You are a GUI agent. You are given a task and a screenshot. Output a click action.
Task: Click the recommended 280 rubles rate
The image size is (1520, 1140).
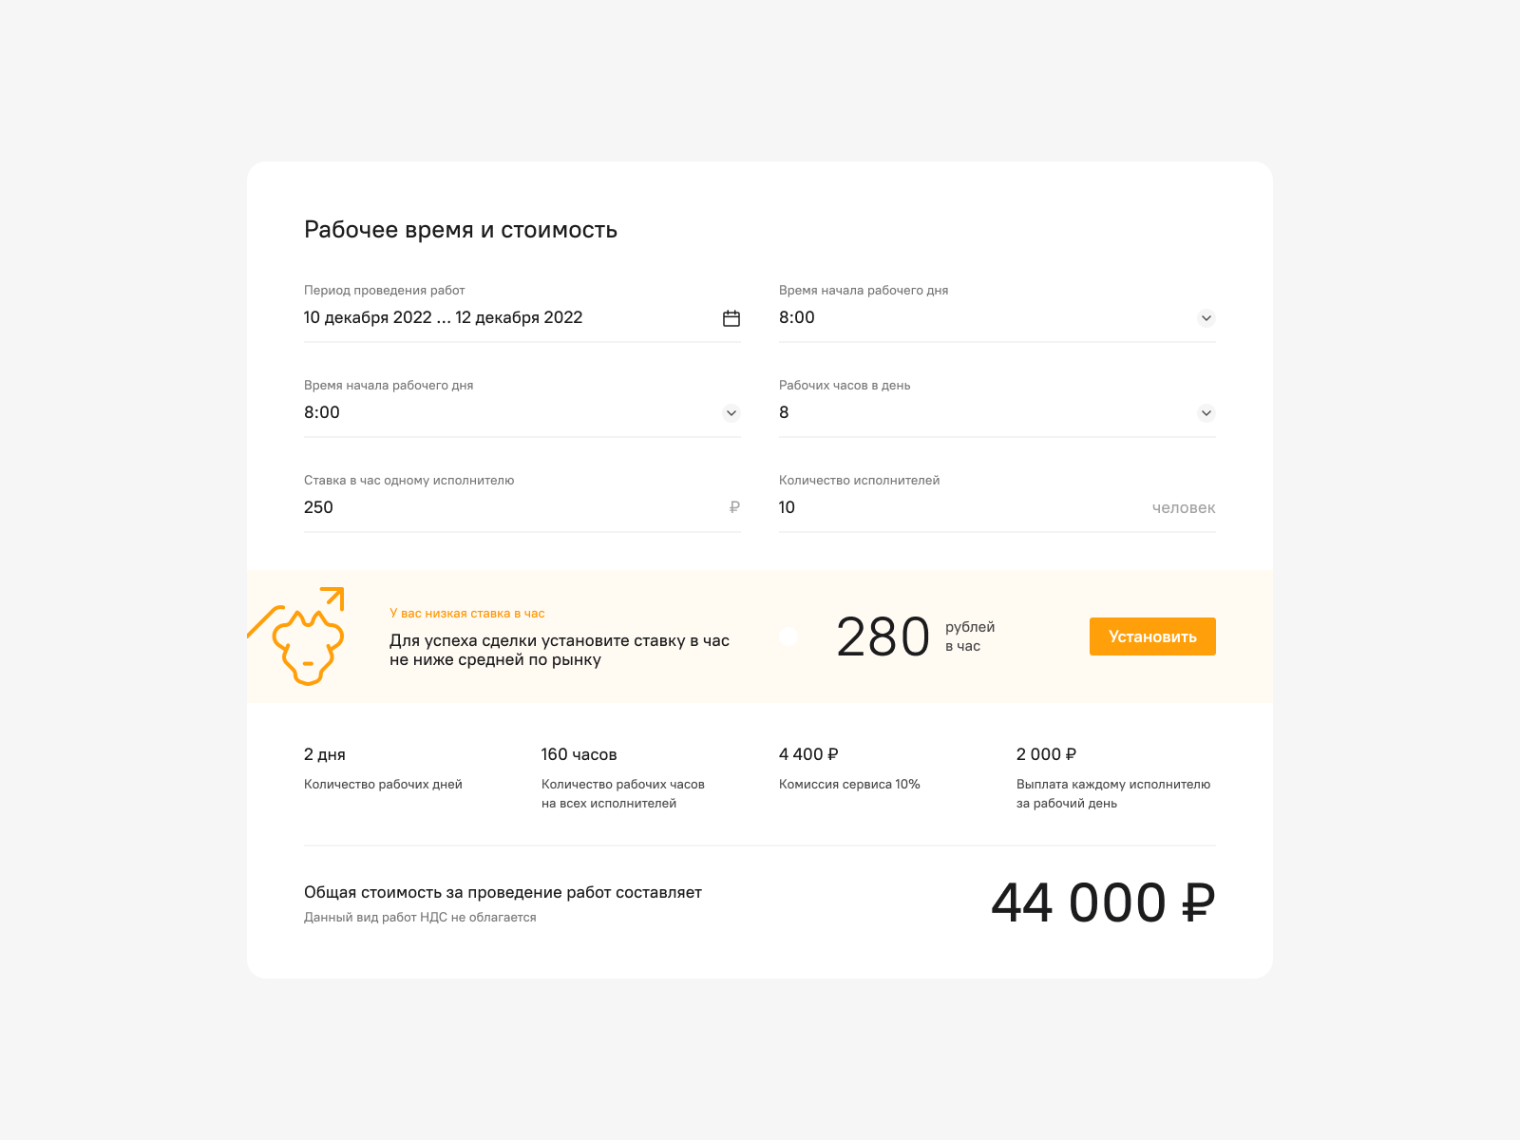click(x=883, y=636)
